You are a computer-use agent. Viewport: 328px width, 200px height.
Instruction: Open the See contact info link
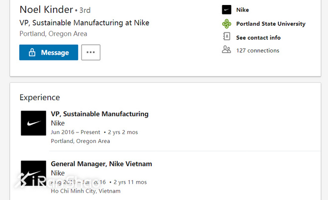pyautogui.click(x=258, y=37)
